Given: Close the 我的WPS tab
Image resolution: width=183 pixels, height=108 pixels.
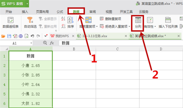Looking at the screenshot, I should point(73,36).
